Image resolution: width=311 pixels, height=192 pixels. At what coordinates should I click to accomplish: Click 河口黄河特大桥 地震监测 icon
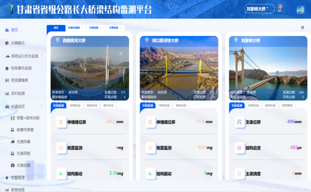(x=150, y=148)
